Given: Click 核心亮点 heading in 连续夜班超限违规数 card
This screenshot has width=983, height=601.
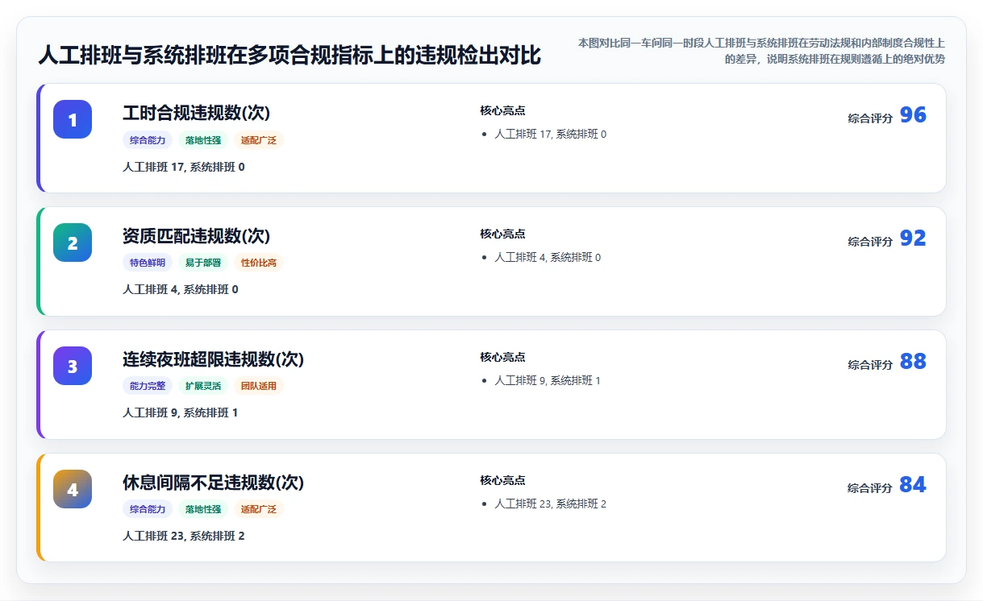Looking at the screenshot, I should [502, 358].
